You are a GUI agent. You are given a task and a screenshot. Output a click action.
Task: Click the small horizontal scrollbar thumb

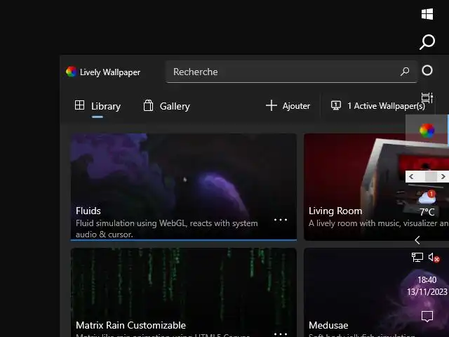pyautogui.click(x=431, y=176)
